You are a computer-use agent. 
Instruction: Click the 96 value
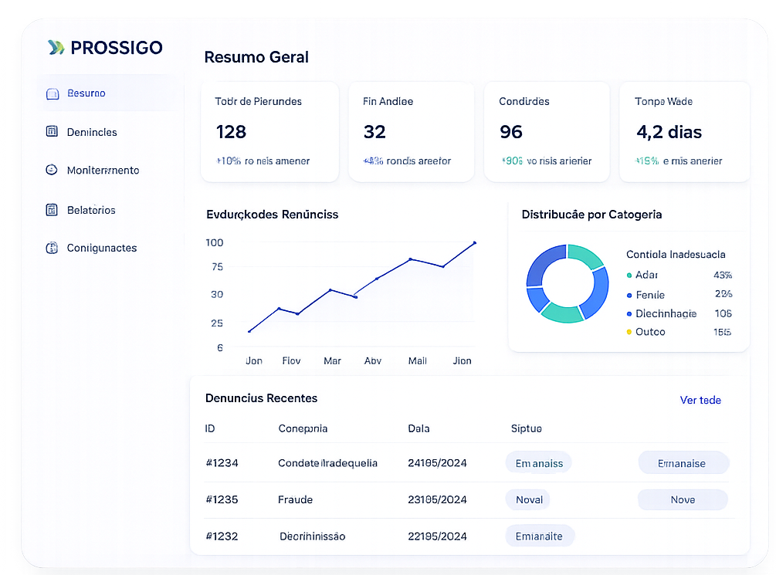pos(511,132)
